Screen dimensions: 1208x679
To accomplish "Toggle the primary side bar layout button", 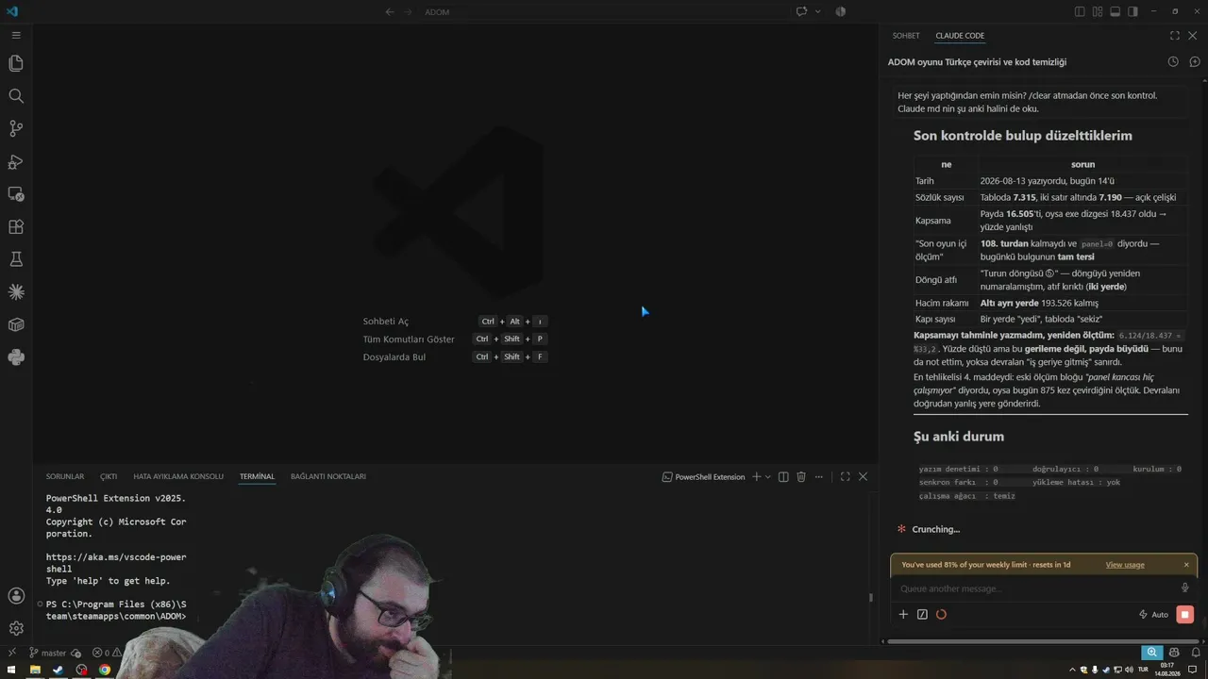I will [1080, 11].
